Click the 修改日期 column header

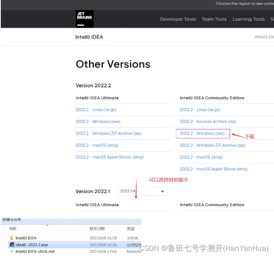[x=97, y=229]
